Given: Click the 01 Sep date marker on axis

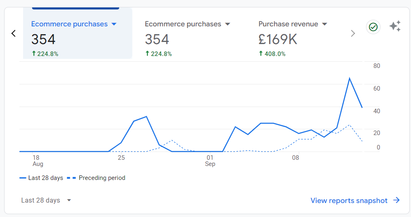Looking at the screenshot, I should coord(210,161).
